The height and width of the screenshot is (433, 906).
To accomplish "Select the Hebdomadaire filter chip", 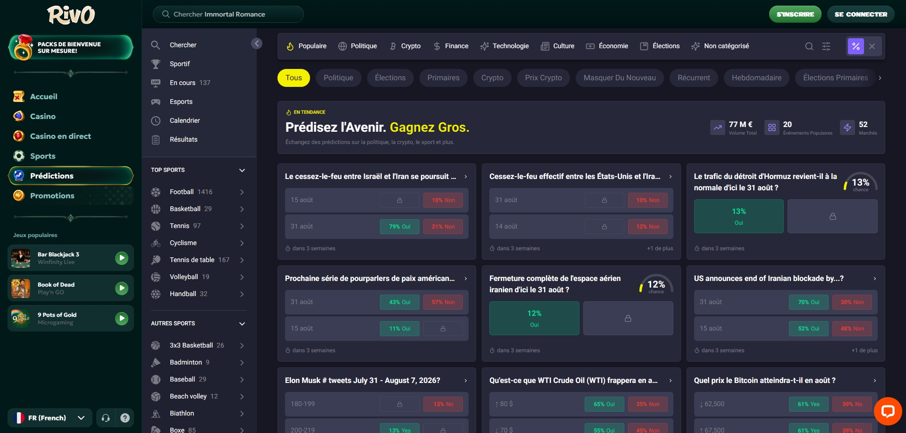I will click(756, 78).
